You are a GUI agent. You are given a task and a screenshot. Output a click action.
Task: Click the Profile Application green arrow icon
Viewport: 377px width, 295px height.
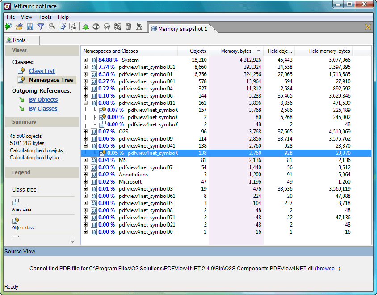click(8, 27)
